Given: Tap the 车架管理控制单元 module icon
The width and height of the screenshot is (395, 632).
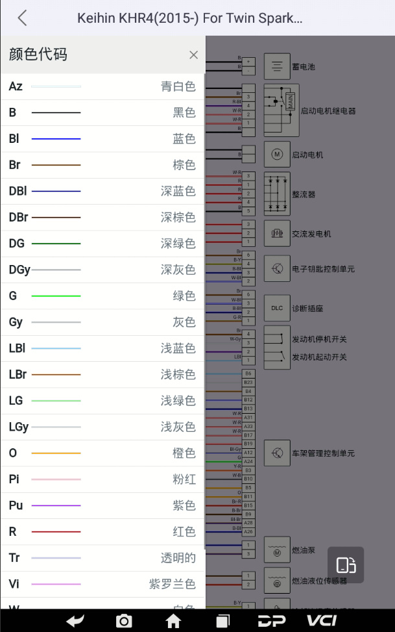Looking at the screenshot, I should tap(277, 453).
